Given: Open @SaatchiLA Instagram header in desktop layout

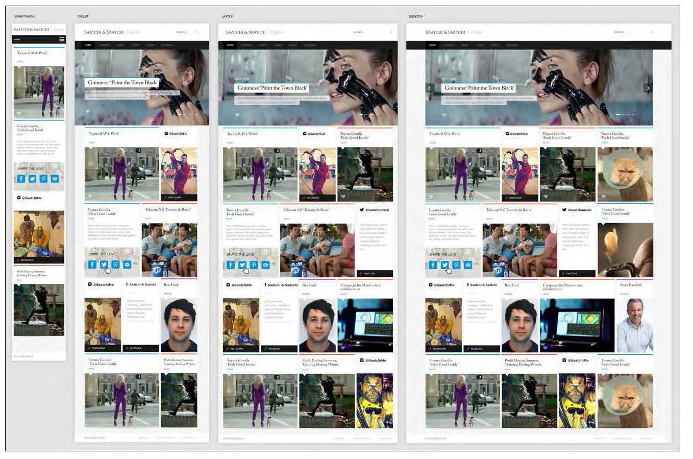Looking at the screenshot, I should coord(517,134).
